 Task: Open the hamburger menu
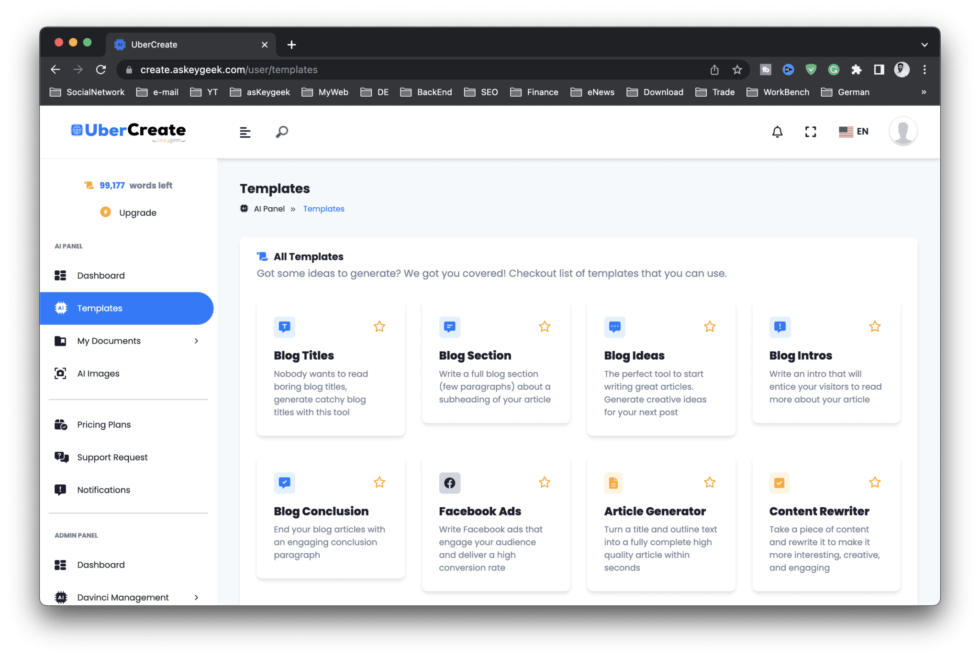(x=245, y=132)
